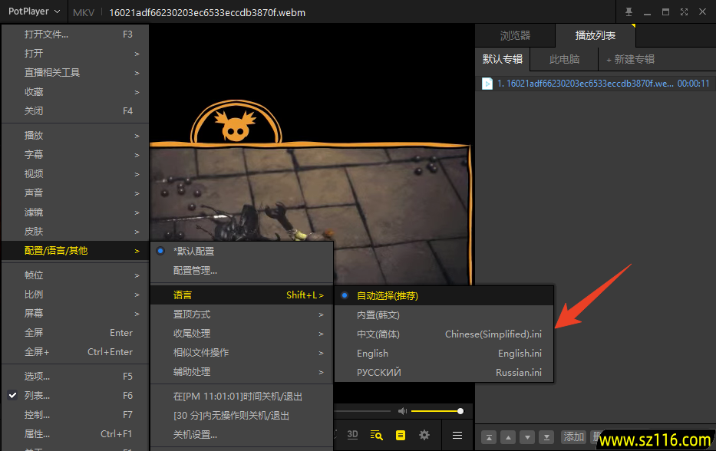Open the playlist search icon
The width and height of the screenshot is (716, 451).
point(376,435)
